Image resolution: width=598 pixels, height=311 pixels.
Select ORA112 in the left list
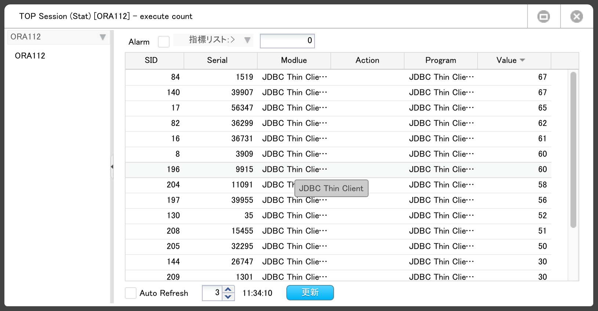tap(30, 56)
